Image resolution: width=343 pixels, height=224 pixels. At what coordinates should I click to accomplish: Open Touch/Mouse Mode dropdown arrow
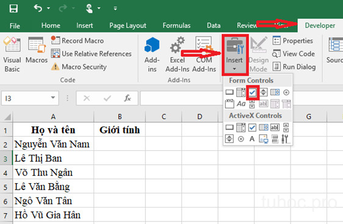coord(99,9)
